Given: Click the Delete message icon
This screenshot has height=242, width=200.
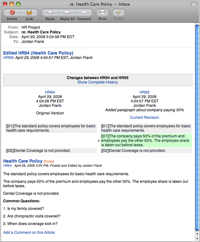Looking at the screenshot, I should pyautogui.click(x=12, y=13).
